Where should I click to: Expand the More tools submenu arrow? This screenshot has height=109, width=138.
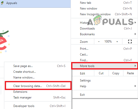tap(135, 66)
